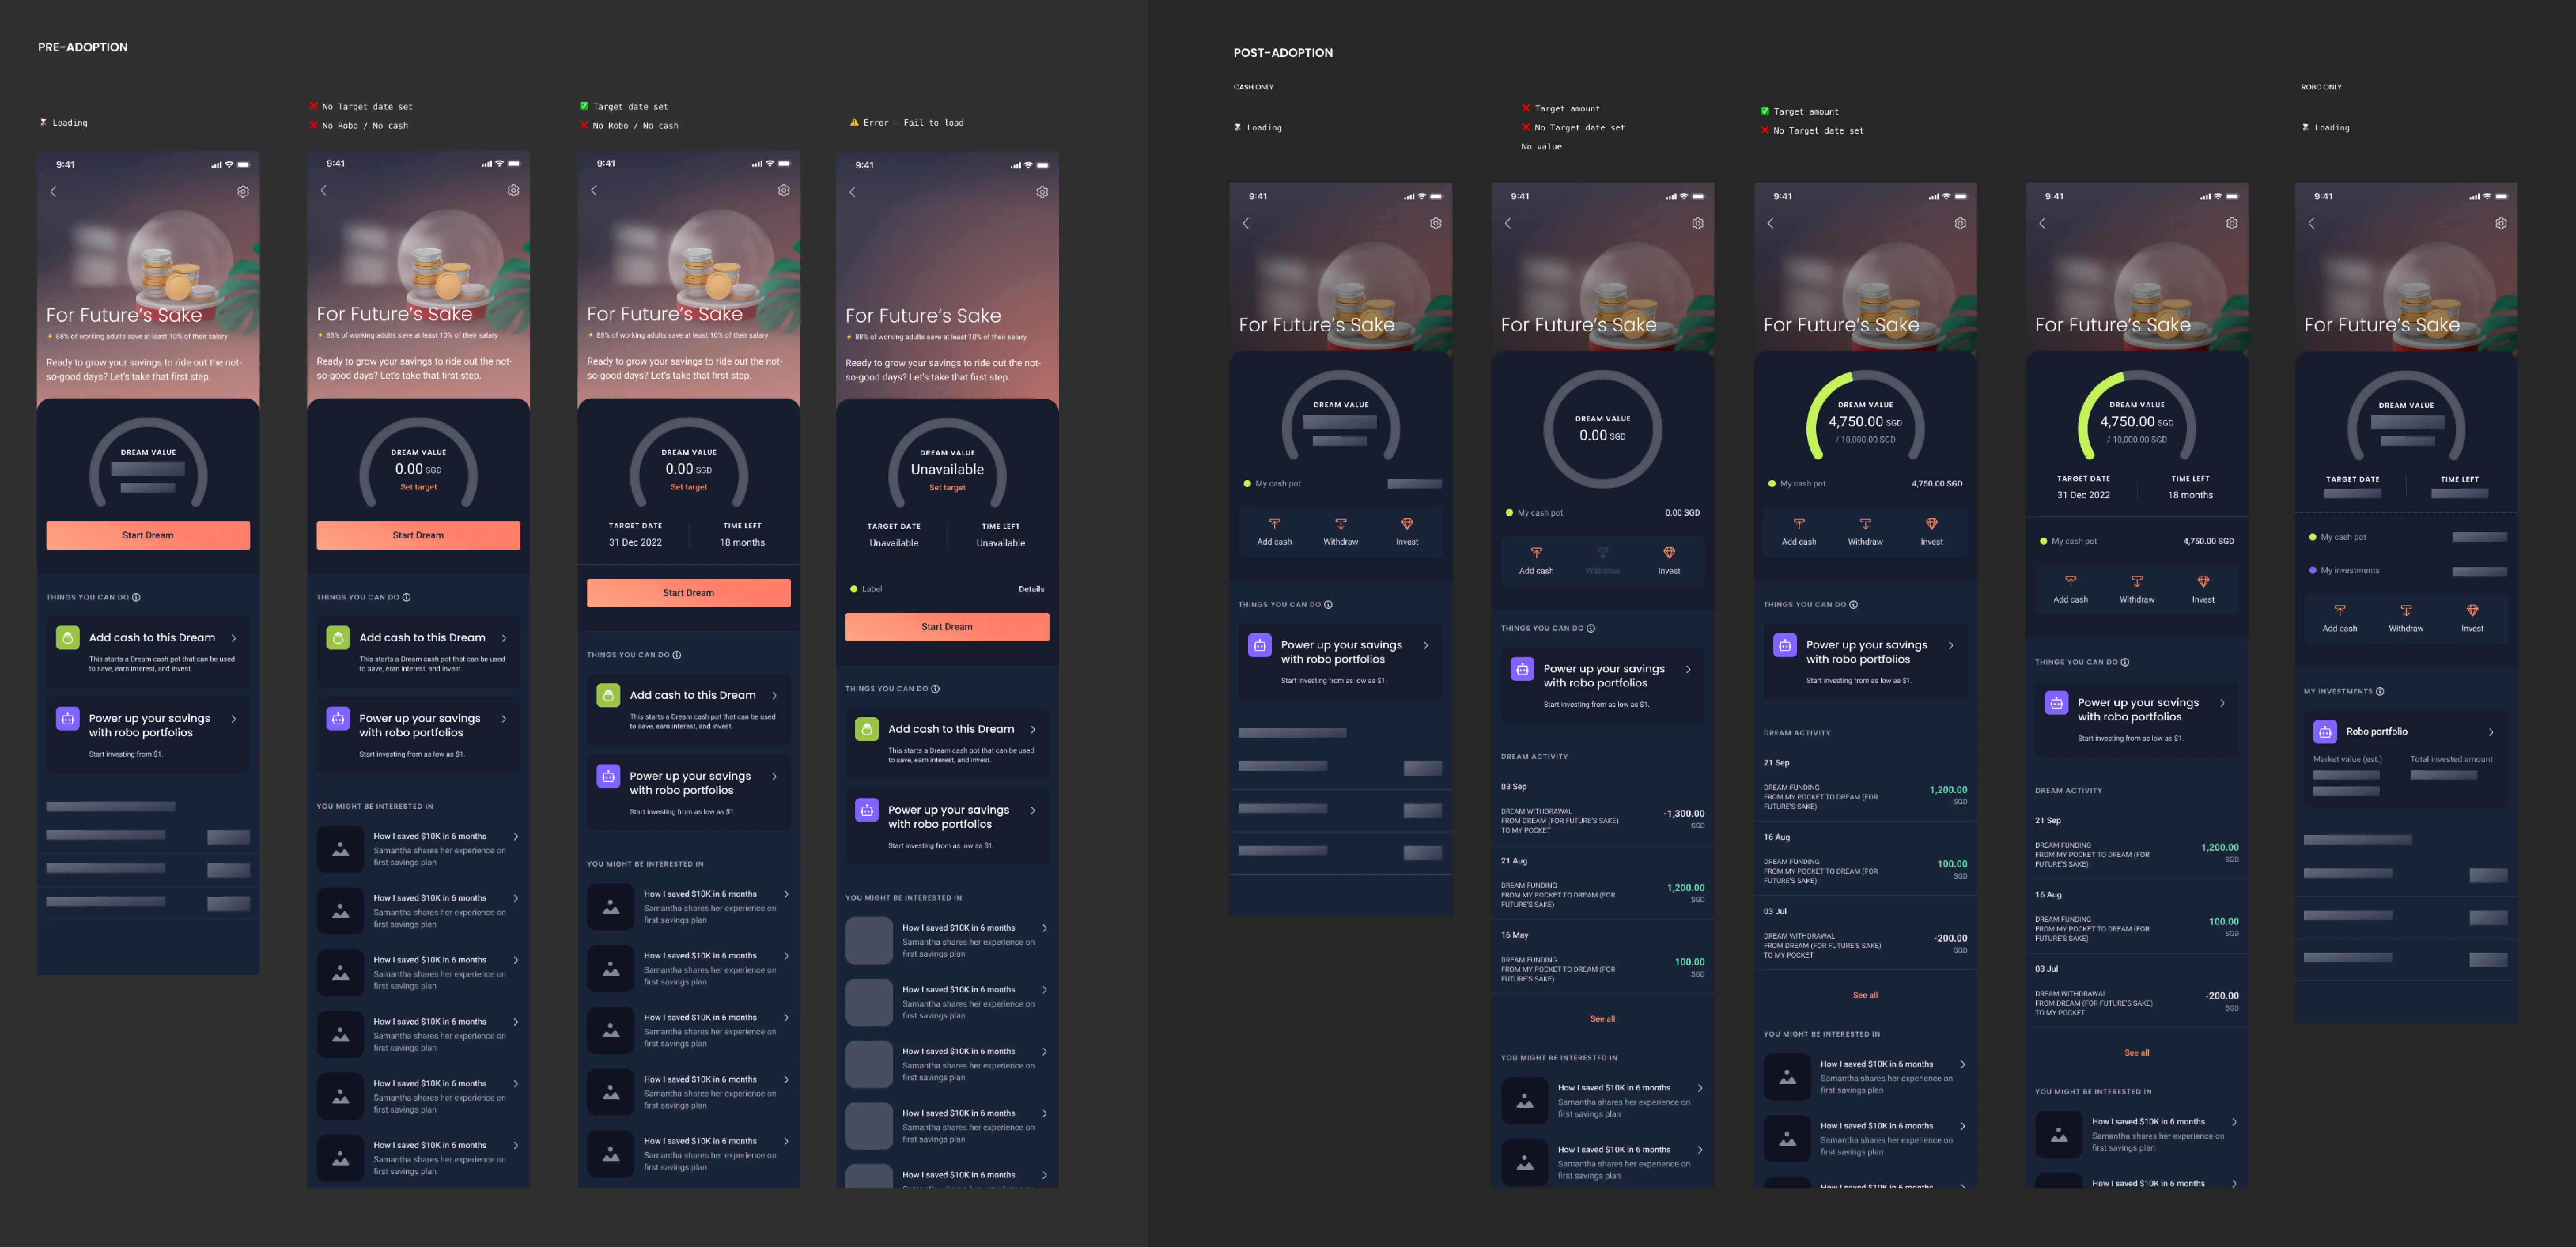The image size is (2576, 1247).
Task: Open Add cash to this Dream chevron, pre-adoption Loading screen
Action: 234,638
